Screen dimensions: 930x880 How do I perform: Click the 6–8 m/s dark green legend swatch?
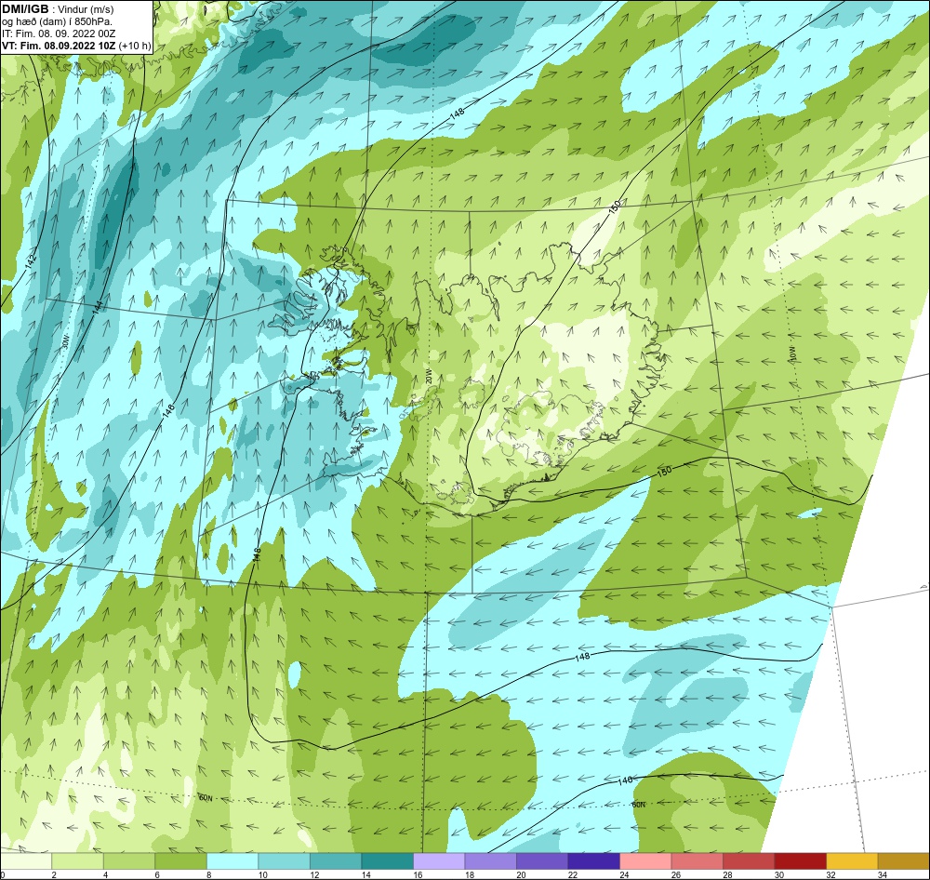181,861
